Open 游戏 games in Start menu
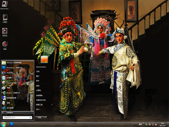169x127 pixels. click(38, 86)
